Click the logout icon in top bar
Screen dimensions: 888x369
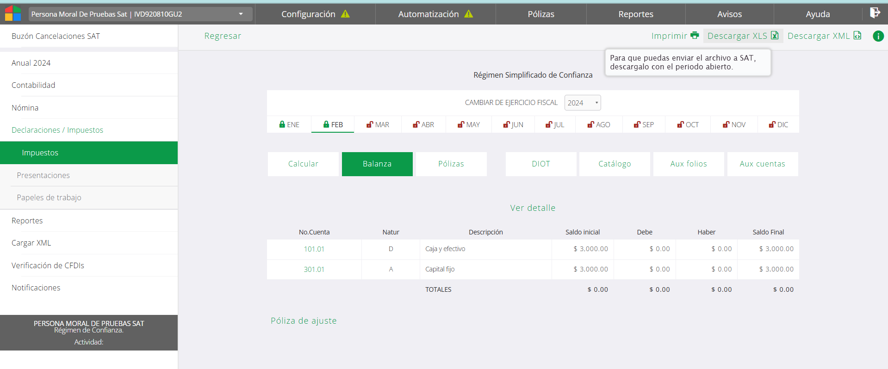875,13
